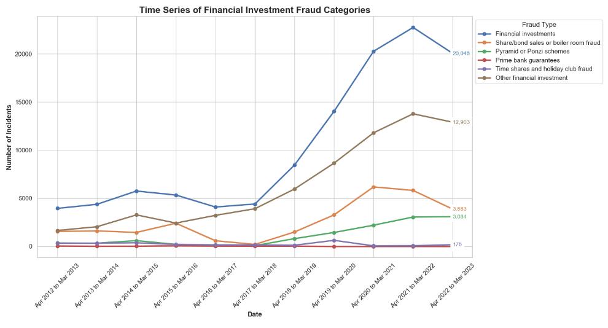This screenshot has height=328, width=608.
Task: Click the 20,048 end-of-line data label
Action: click(461, 53)
